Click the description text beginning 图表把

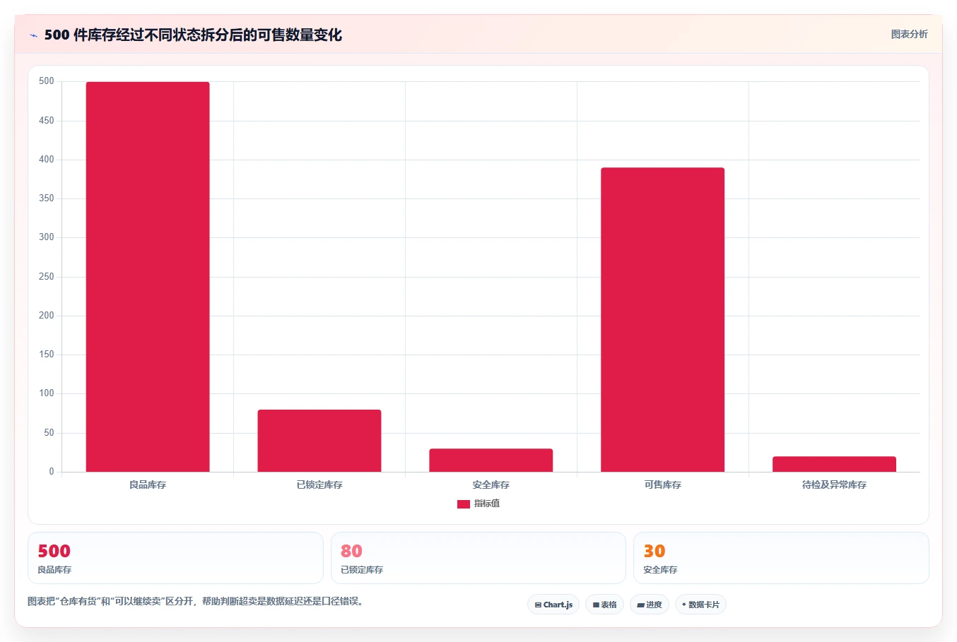click(x=196, y=602)
